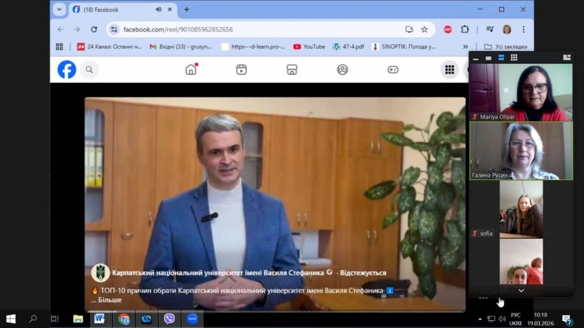
Task: Show hidden bookmarks with double chevron
Action: 465,47
